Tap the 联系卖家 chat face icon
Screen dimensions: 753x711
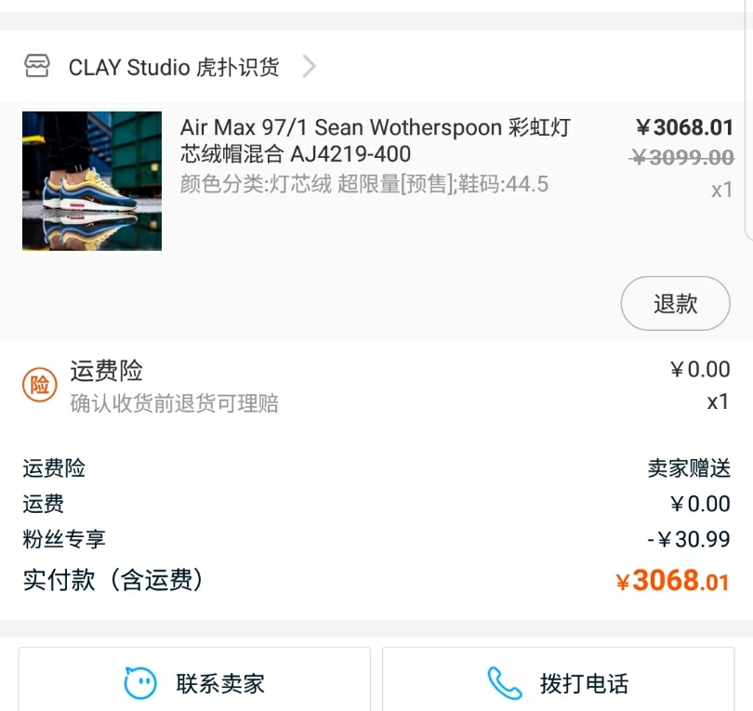click(x=139, y=683)
